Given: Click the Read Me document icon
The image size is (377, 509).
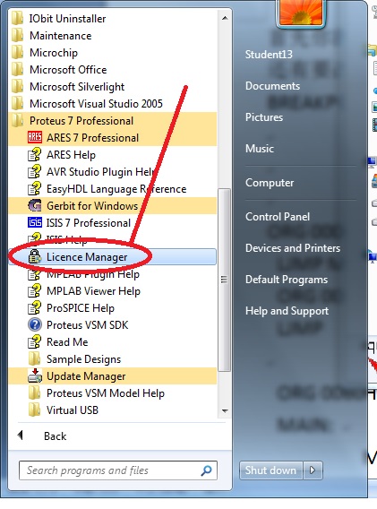Looking at the screenshot, I should click(35, 341).
